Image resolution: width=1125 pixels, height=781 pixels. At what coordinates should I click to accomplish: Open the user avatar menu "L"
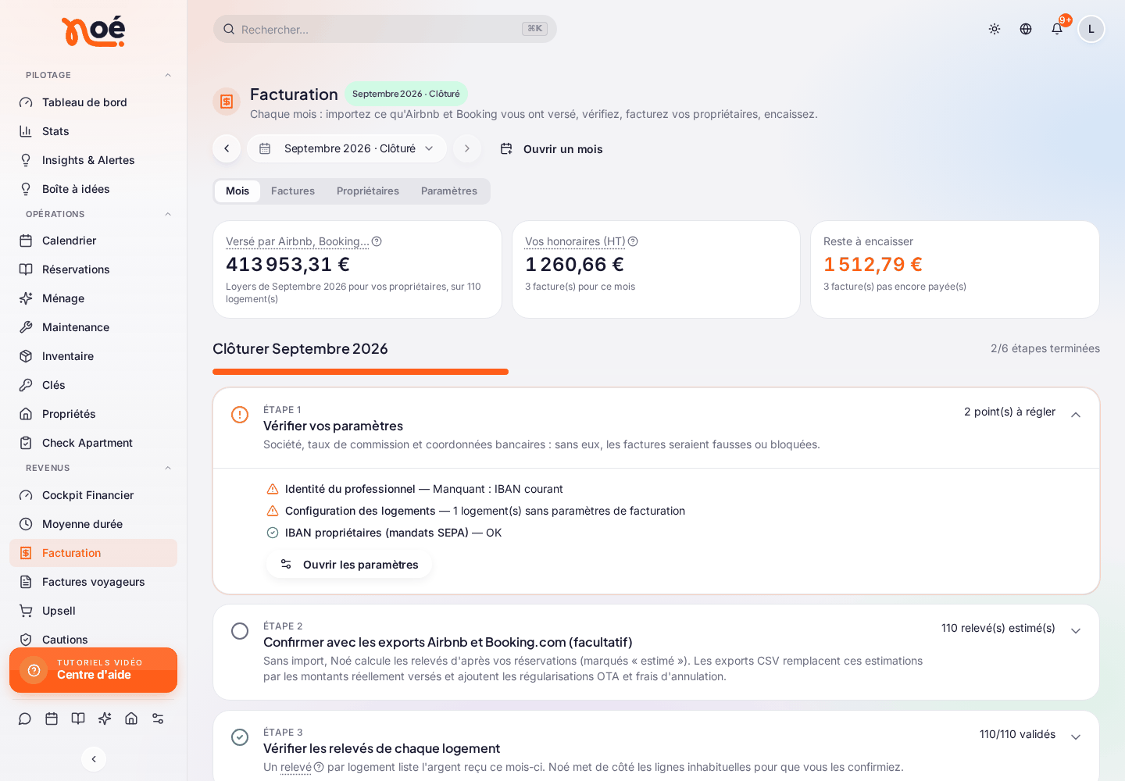point(1091,29)
